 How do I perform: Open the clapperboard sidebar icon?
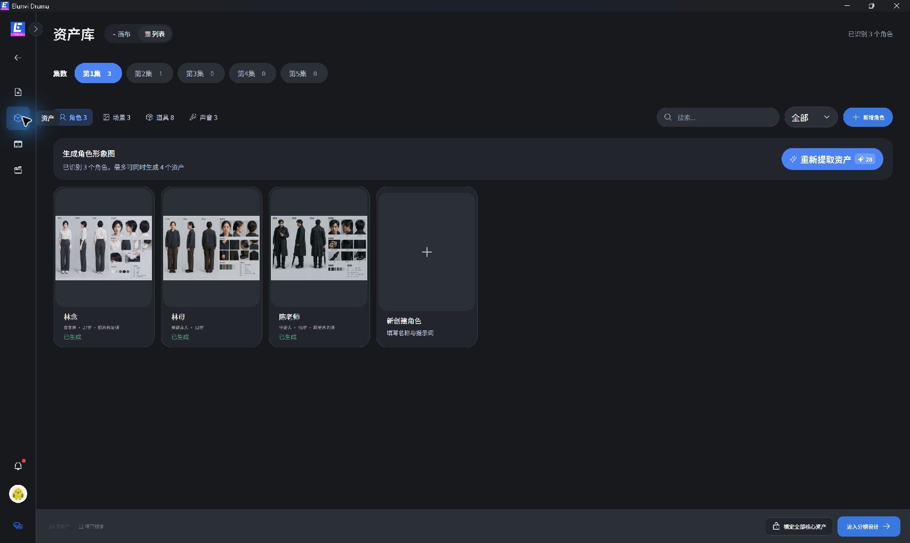(x=18, y=170)
